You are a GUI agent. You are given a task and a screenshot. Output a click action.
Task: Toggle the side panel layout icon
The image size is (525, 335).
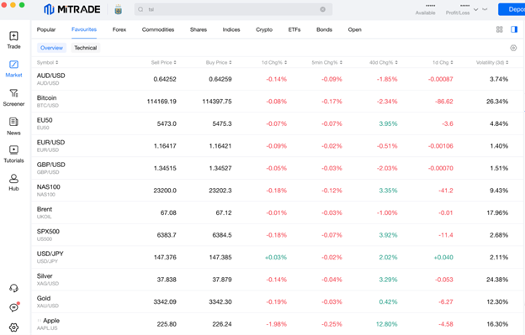point(514,29)
